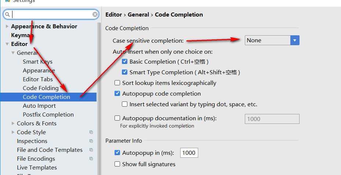Enable Show full signatures option
The height and width of the screenshot is (175, 341).
tap(117, 164)
